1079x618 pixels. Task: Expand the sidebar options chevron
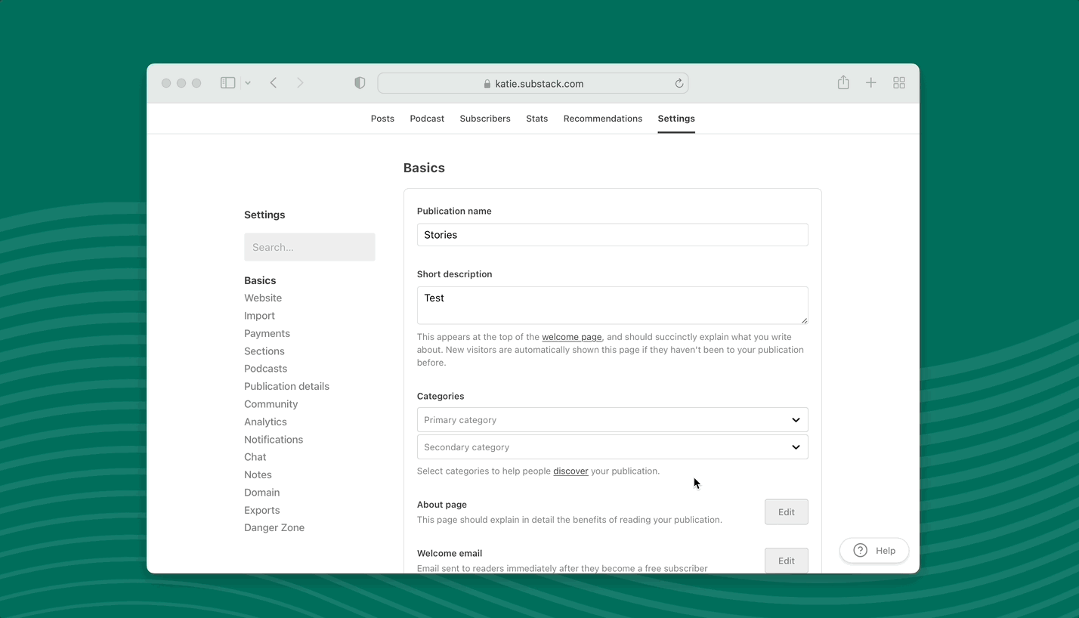pyautogui.click(x=247, y=82)
